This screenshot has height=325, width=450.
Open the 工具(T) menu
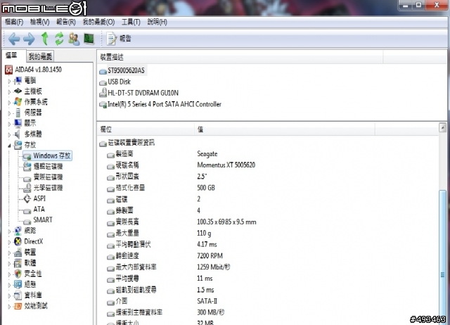click(x=131, y=22)
